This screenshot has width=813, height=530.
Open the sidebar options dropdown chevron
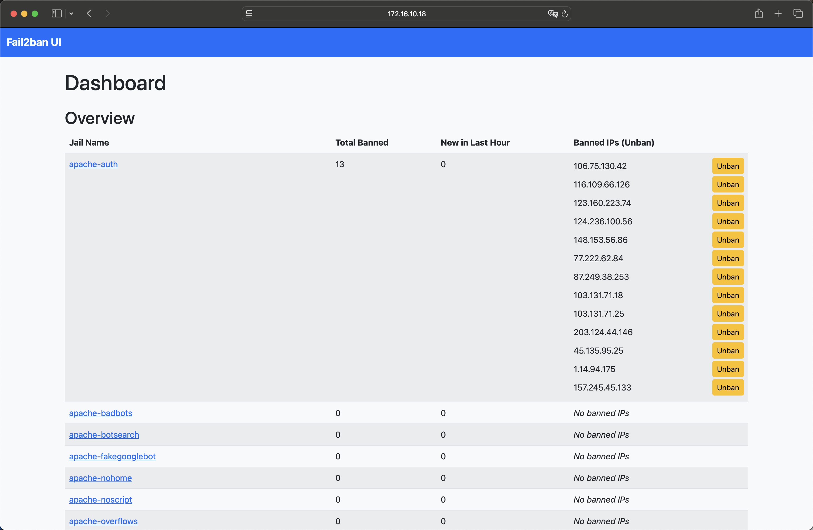click(x=71, y=14)
